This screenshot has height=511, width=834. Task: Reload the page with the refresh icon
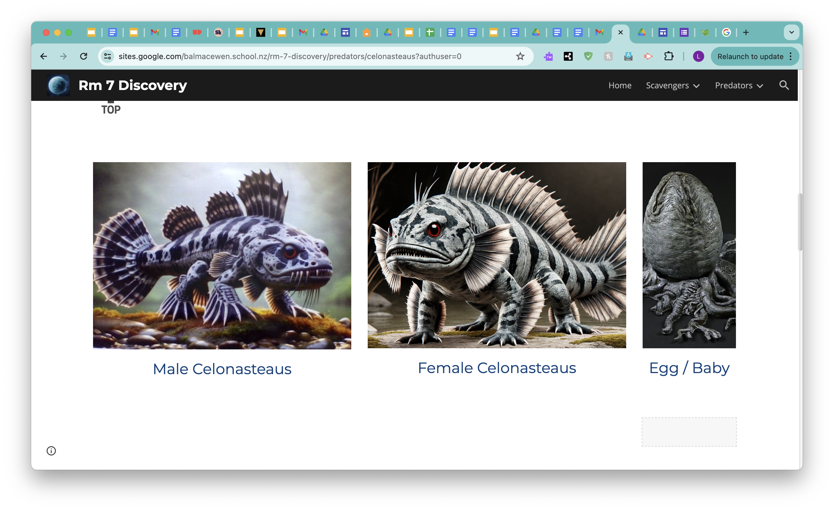(84, 56)
